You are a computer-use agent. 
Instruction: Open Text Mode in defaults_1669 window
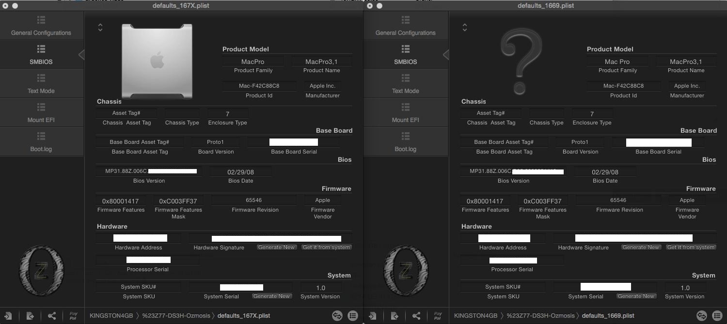click(x=406, y=84)
